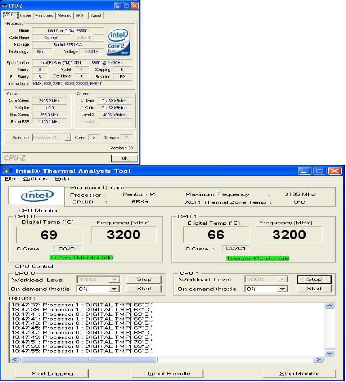Click Start button for CPU 0 throttle
This screenshot has width=346, height=382.
coord(144,288)
